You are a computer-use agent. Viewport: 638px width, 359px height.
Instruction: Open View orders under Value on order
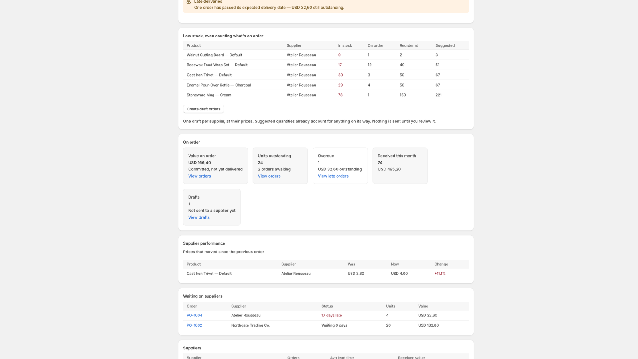click(199, 176)
